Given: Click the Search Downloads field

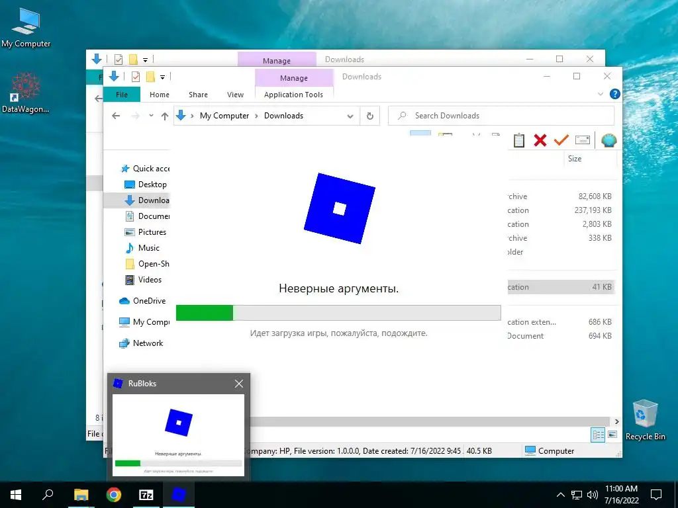Looking at the screenshot, I should click(x=502, y=116).
